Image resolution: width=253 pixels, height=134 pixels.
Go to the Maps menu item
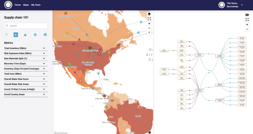(26, 5)
